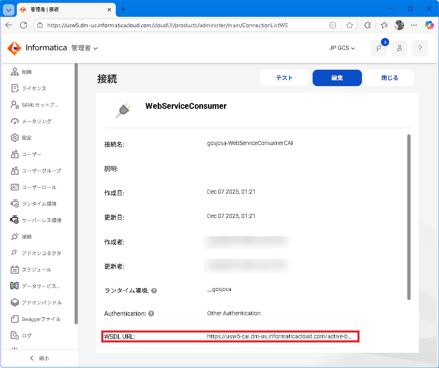Collapse the sidebar with 縮小

[x=40, y=358]
